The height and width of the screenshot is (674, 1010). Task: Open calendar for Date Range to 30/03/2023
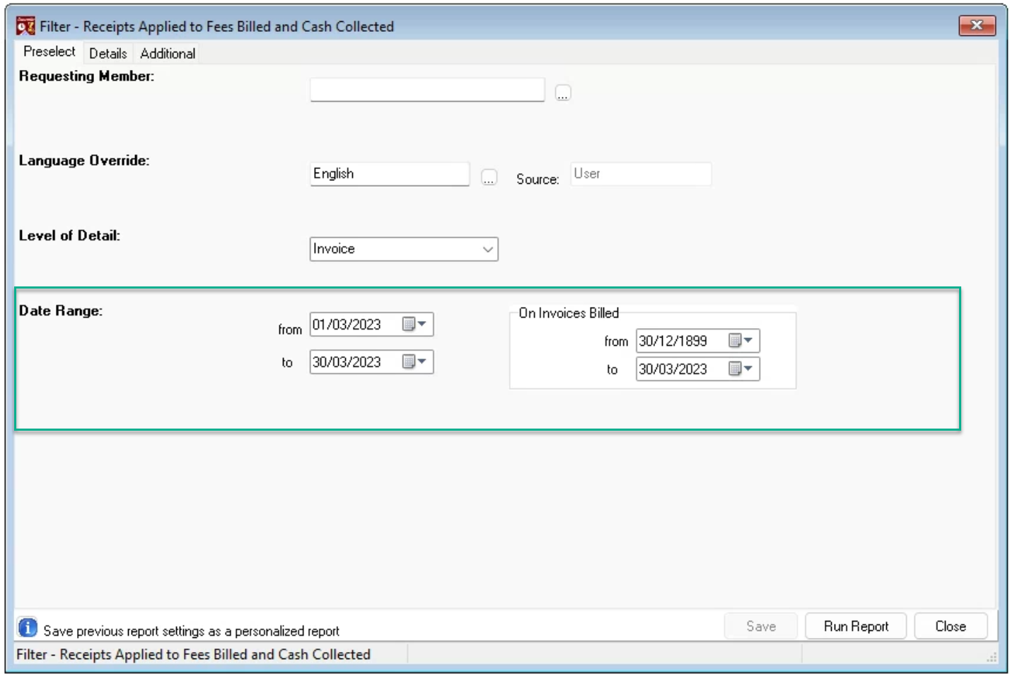click(x=415, y=361)
